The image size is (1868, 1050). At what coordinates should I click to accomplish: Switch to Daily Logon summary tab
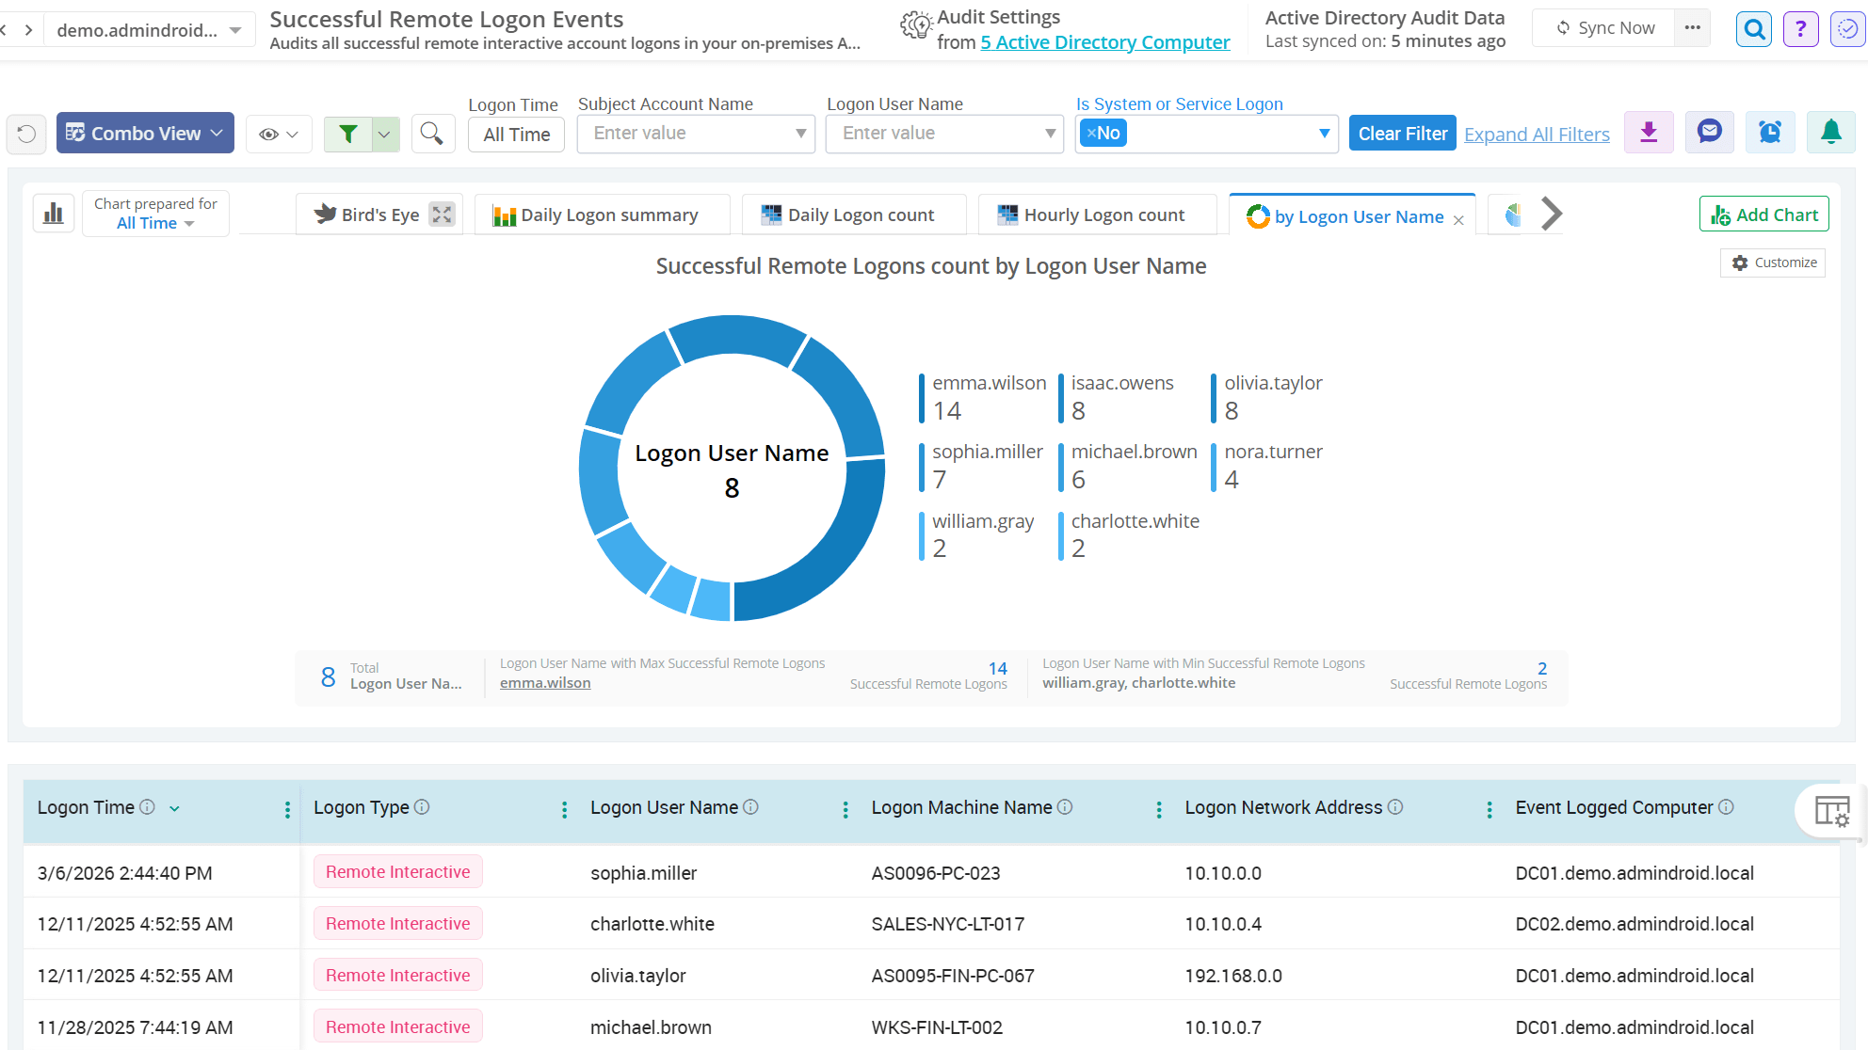coord(602,215)
